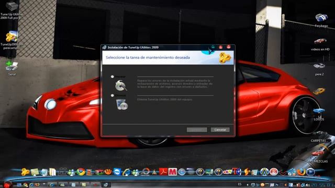Open the folders icon in dock
This screenshot has height=188, width=335.
pyautogui.click(x=52, y=172)
